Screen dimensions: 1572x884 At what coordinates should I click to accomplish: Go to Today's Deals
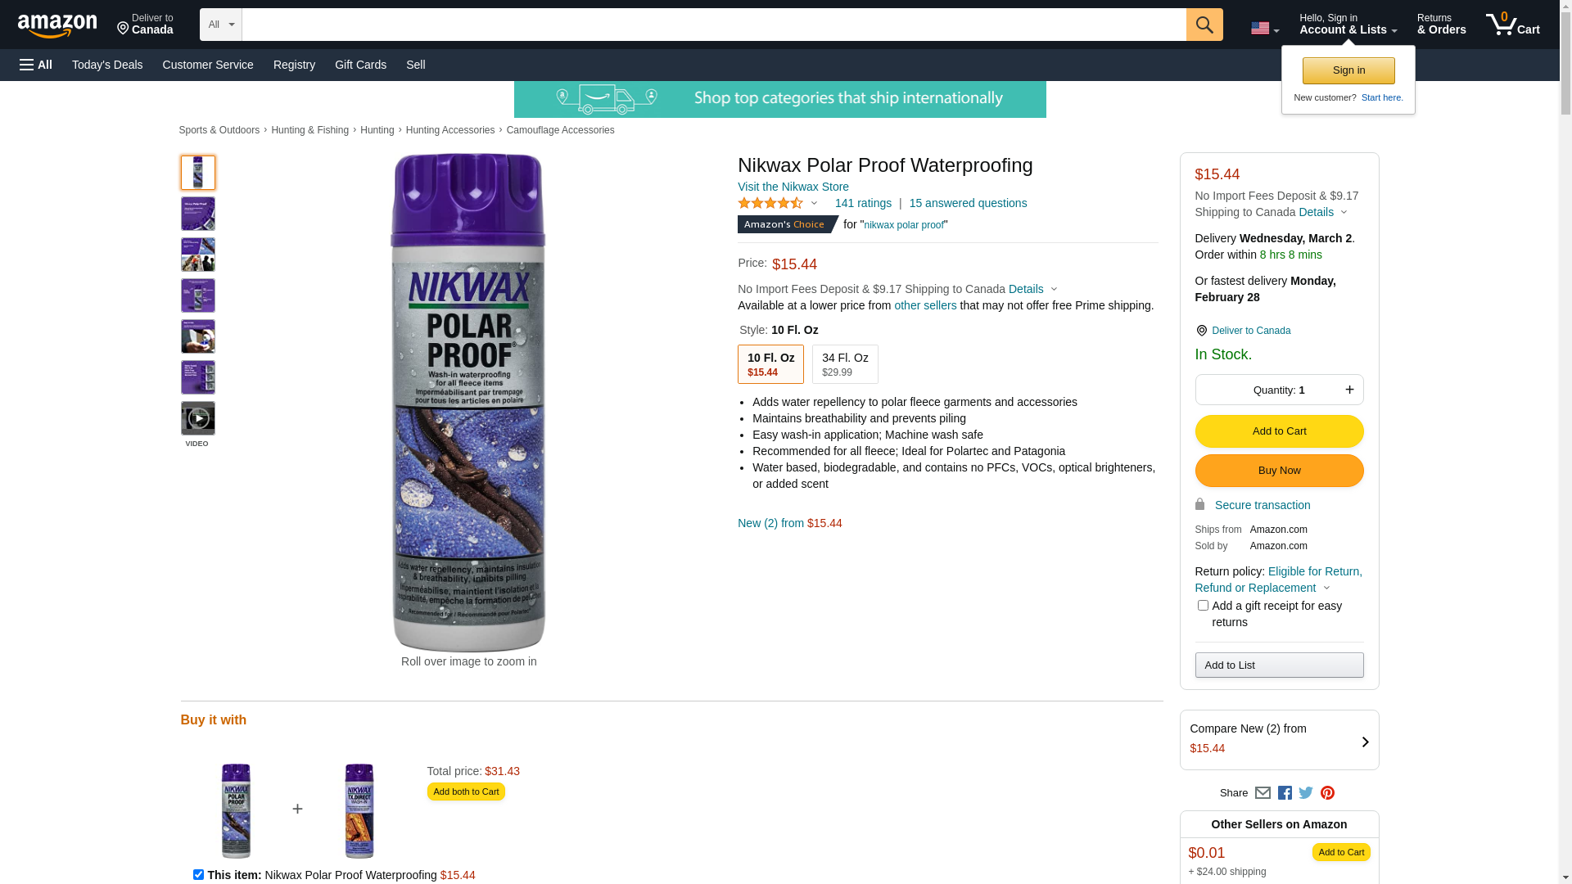click(x=107, y=65)
